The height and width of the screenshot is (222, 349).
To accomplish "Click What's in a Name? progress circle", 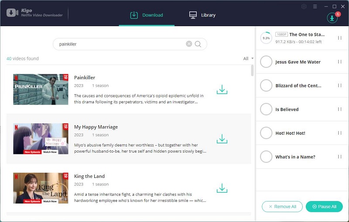I will click(x=266, y=157).
